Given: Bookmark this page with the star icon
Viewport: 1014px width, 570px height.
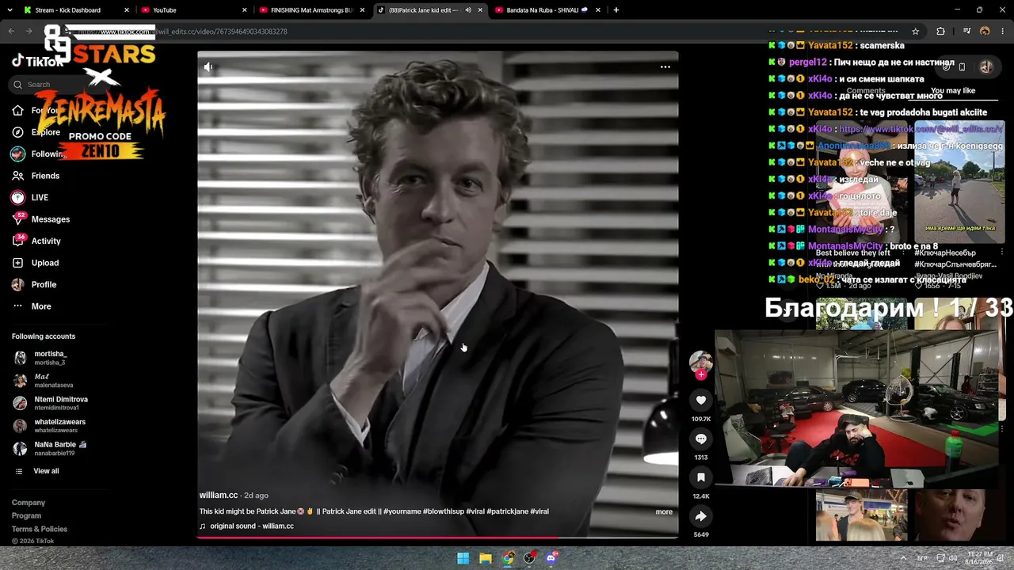Looking at the screenshot, I should [916, 32].
